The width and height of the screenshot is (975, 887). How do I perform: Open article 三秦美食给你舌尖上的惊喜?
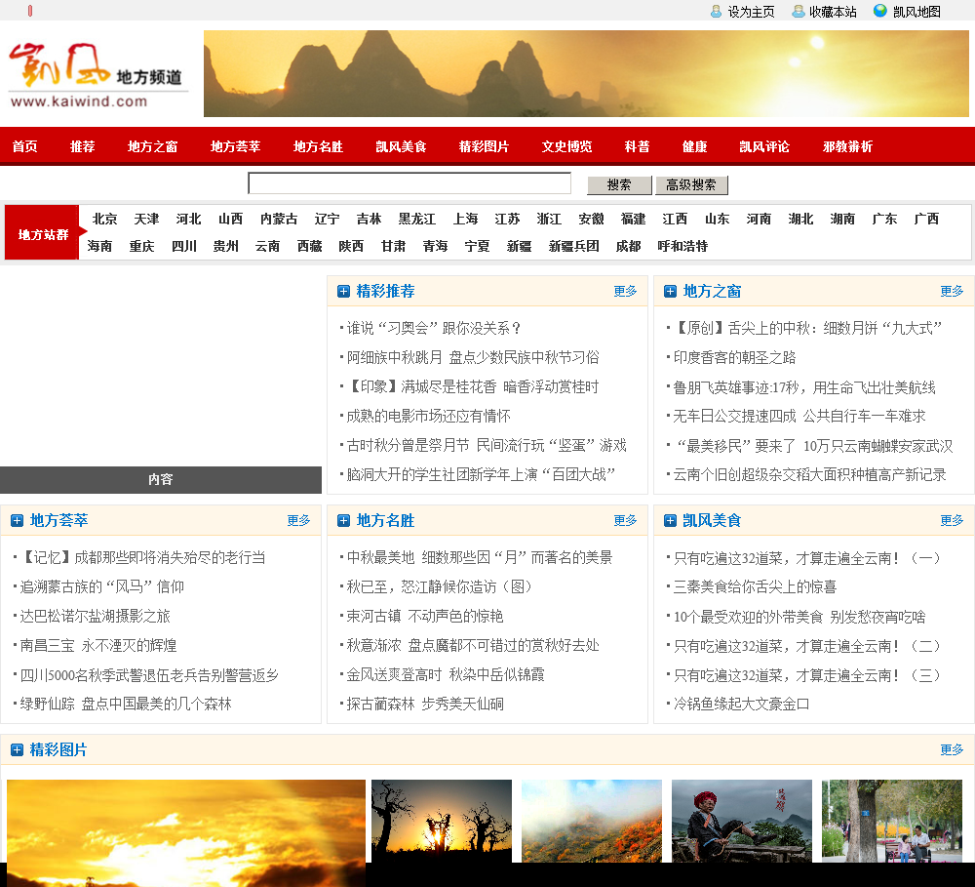(x=755, y=587)
